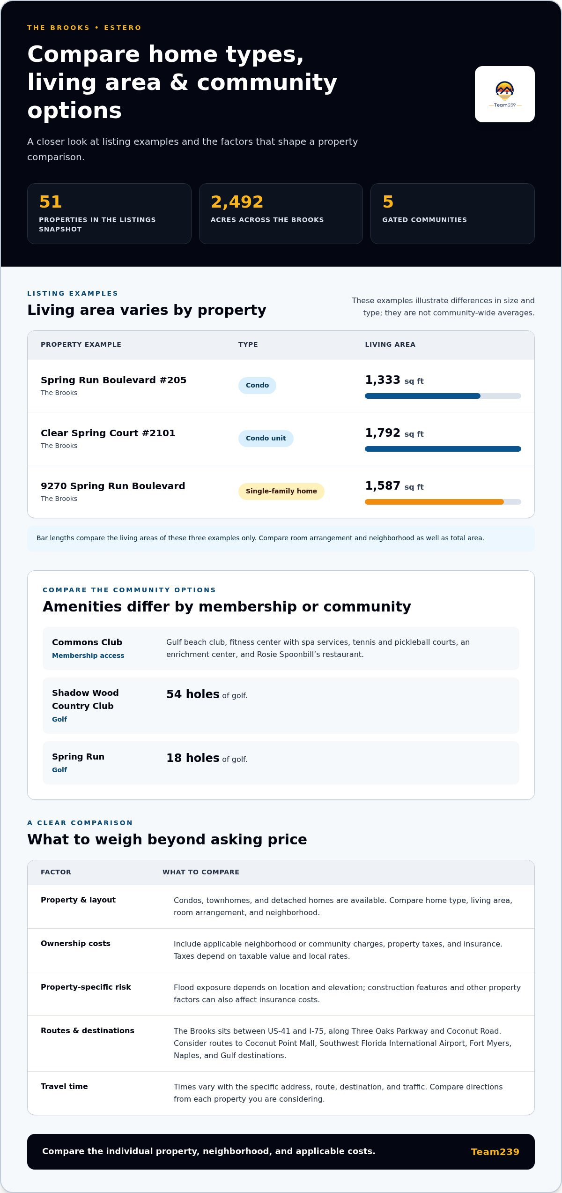This screenshot has width=562, height=1193.
Task: Select the Clear Spring Court #2101 listing
Action: (x=281, y=439)
